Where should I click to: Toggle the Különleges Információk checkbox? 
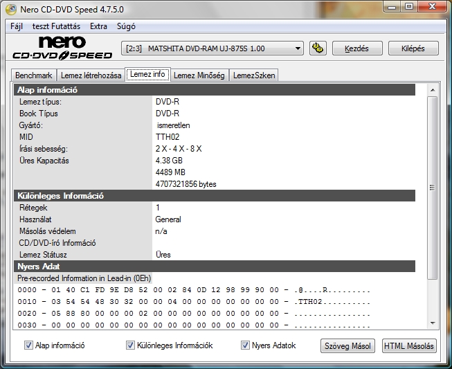coord(130,345)
